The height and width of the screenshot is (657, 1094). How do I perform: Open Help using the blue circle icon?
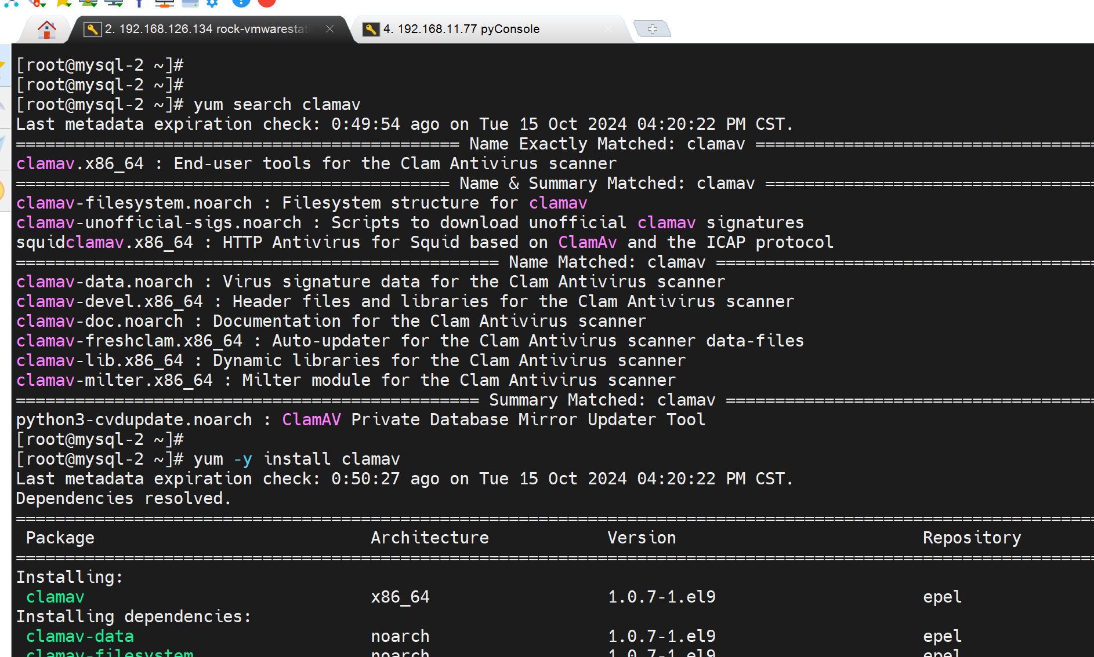(241, 3)
